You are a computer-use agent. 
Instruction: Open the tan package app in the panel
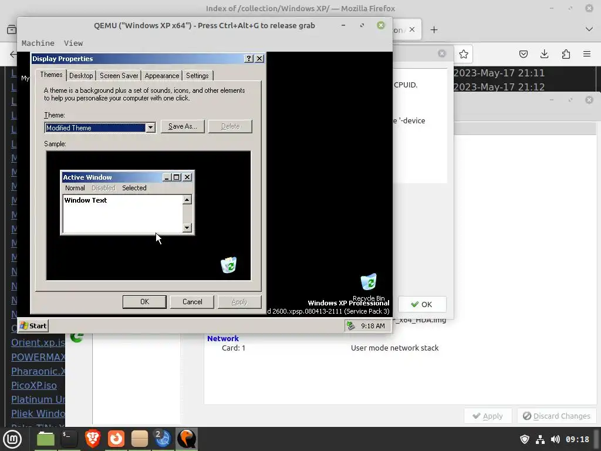139,439
